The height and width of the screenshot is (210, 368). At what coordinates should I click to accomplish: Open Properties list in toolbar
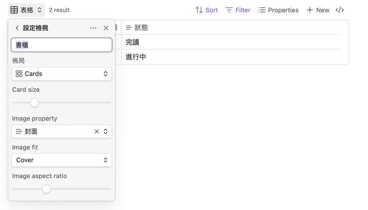[x=278, y=10]
